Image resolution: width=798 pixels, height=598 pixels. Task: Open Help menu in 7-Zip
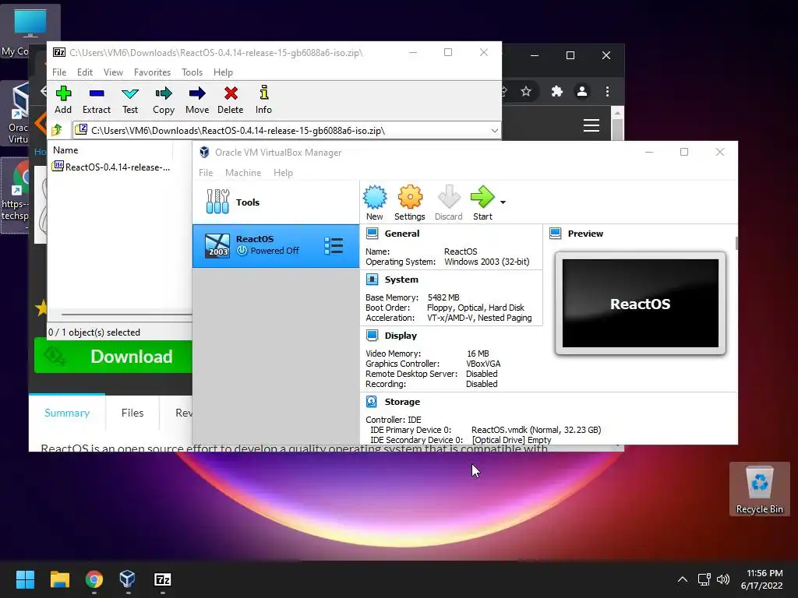click(x=223, y=72)
